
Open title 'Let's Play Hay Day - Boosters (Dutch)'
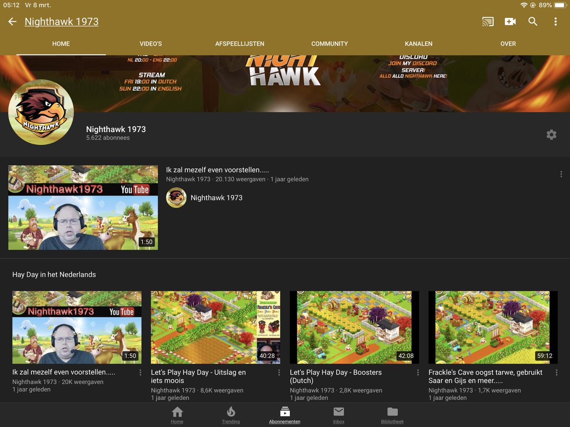[336, 376]
